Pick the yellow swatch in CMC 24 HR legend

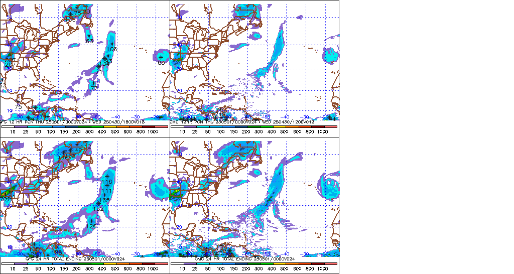pos(280,263)
